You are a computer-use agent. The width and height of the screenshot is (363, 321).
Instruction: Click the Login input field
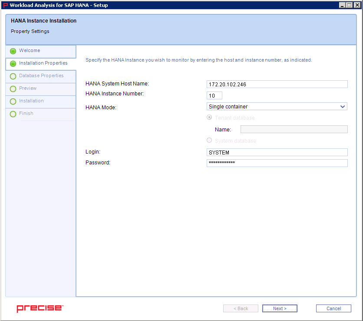(x=277, y=152)
